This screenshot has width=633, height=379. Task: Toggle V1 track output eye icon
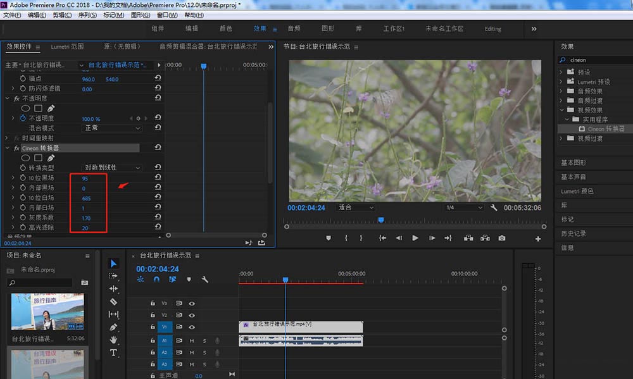pos(191,326)
